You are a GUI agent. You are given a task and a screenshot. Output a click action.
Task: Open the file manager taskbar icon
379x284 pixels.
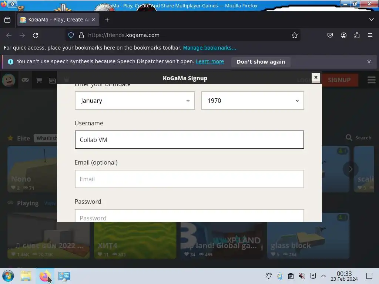[x=26, y=276]
